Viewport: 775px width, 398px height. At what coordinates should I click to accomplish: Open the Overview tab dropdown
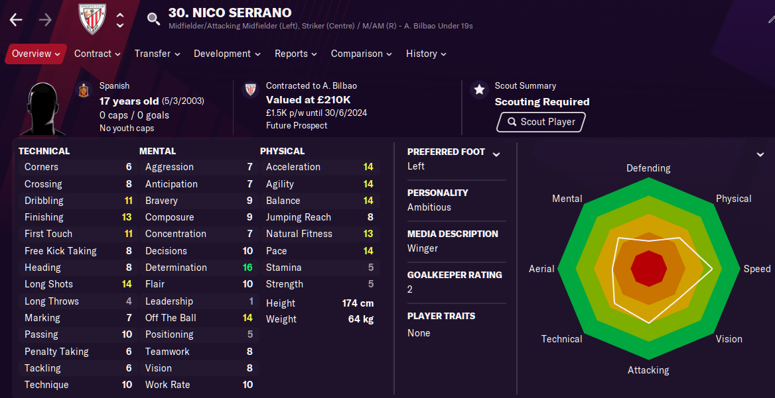36,54
